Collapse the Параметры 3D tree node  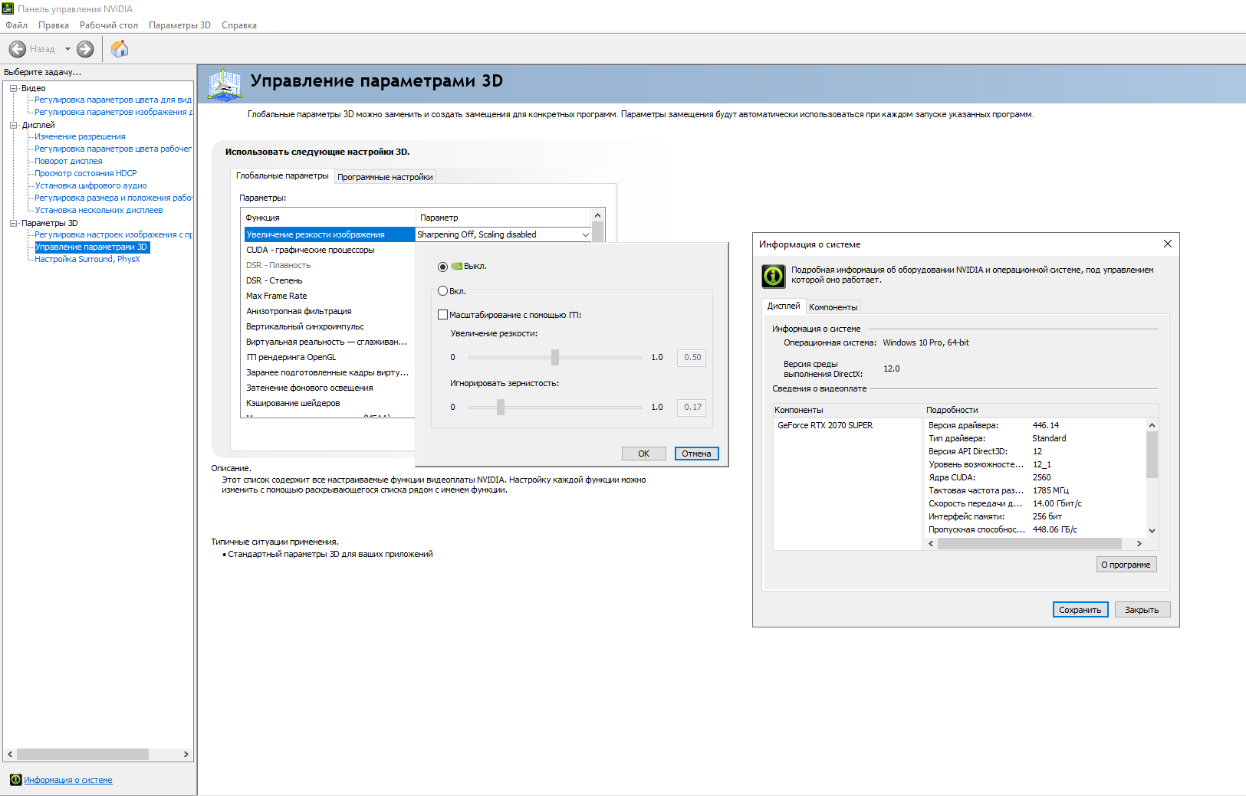pos(14,223)
